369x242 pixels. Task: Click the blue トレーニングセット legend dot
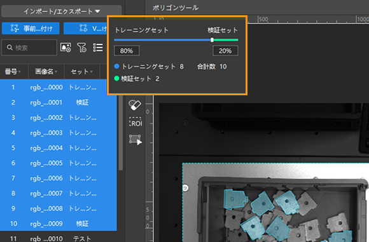pos(116,66)
